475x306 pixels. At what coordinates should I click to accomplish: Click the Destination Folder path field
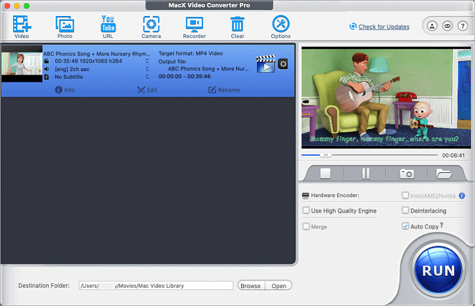coord(156,286)
